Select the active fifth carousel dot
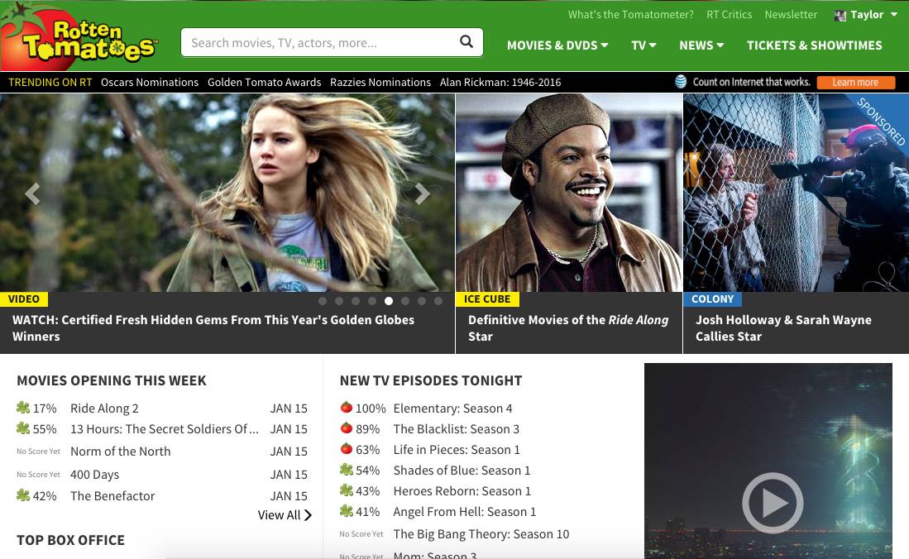This screenshot has width=909, height=559. (x=389, y=301)
